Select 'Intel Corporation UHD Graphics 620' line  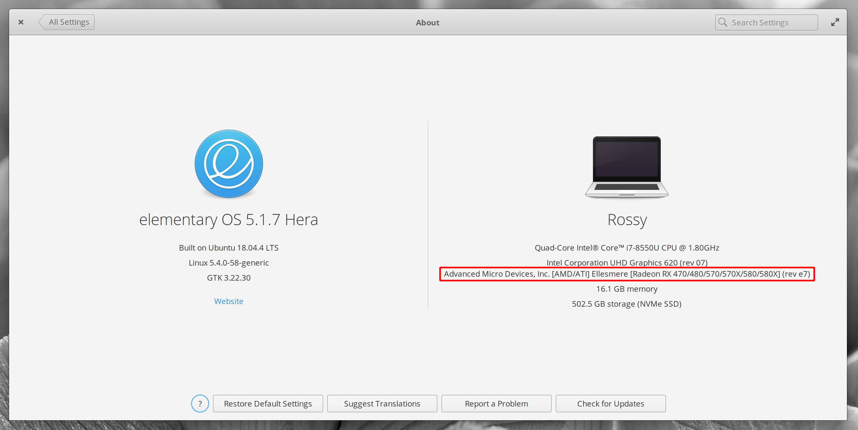tap(627, 263)
